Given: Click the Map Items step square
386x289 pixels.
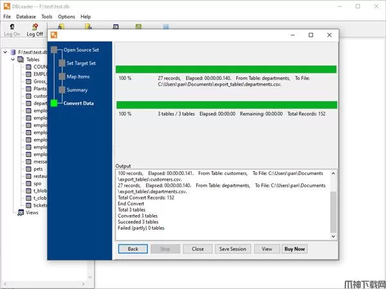Looking at the screenshot, I should click(x=61, y=77).
